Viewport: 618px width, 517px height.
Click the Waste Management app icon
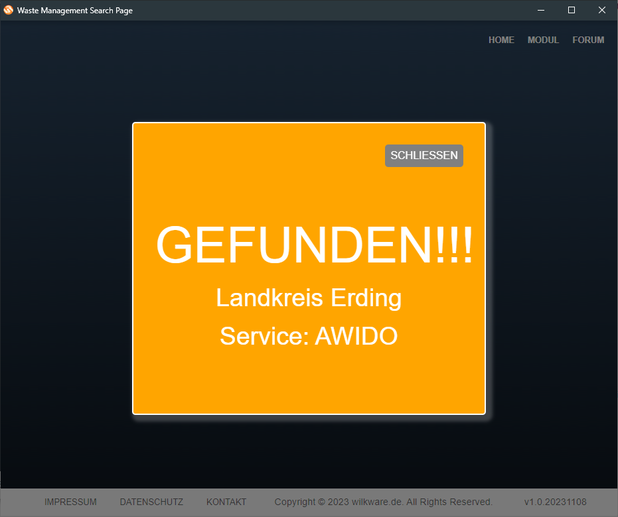point(8,10)
